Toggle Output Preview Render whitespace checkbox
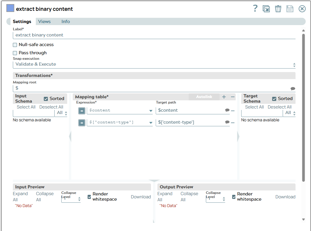Viewport: 311px width, 231px height. 234,197
